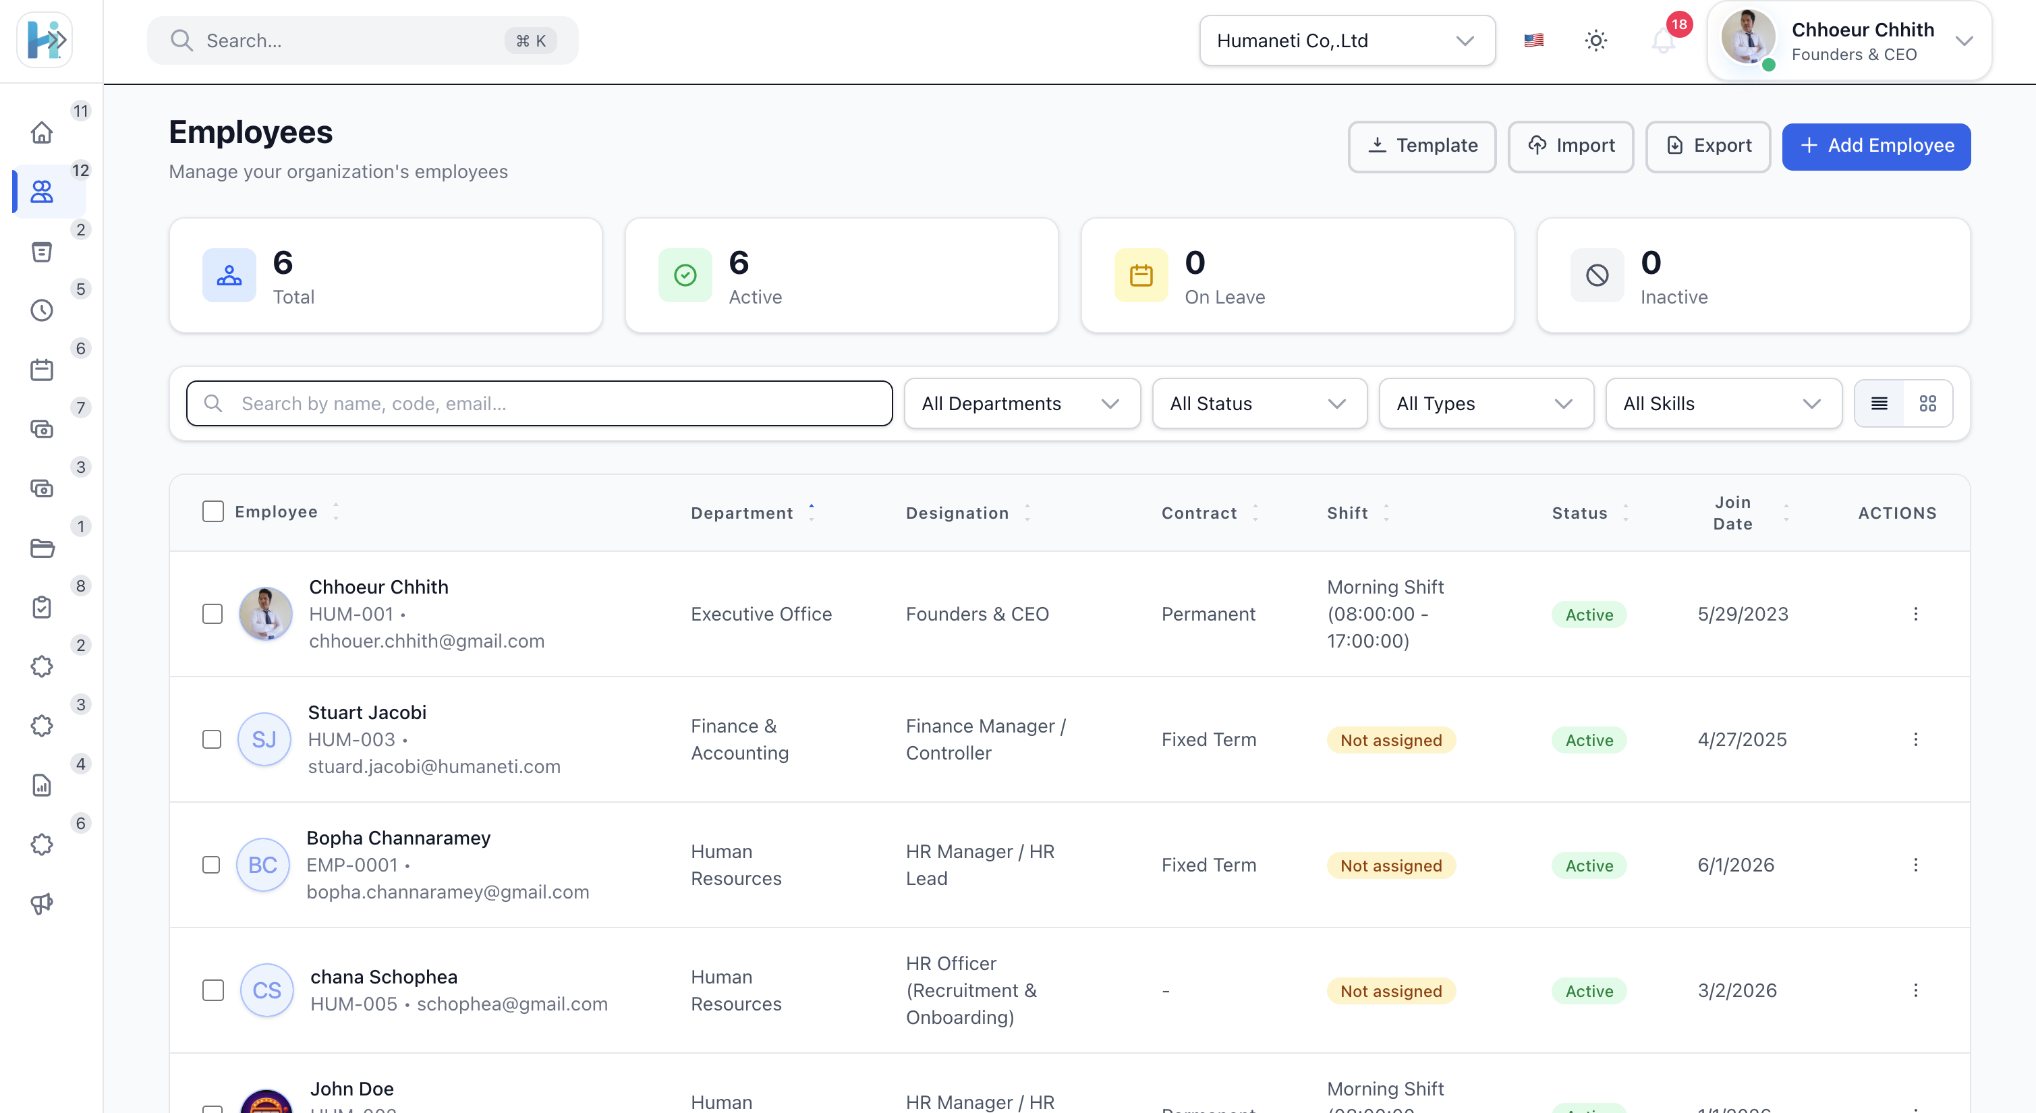Open actions menu for chana Schophea row
The width and height of the screenshot is (2036, 1113).
click(1915, 990)
